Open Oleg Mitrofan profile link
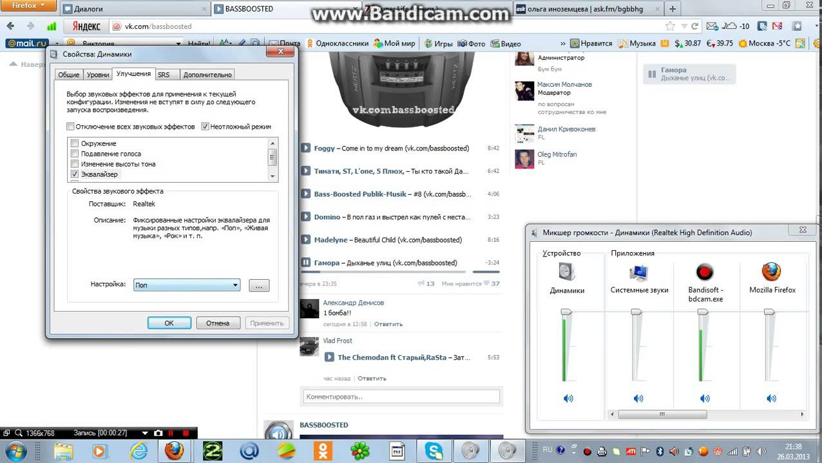822x463 pixels. pos(557,154)
